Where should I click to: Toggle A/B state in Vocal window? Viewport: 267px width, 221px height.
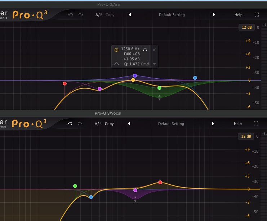pos(98,124)
